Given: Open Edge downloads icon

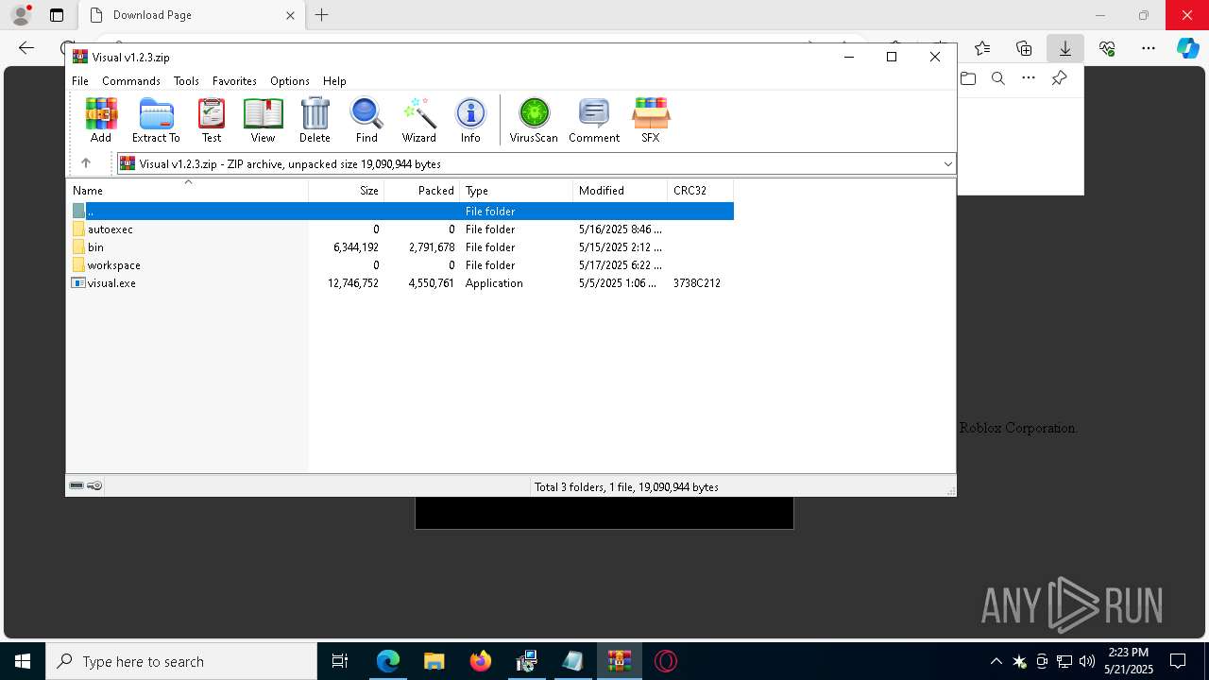Looking at the screenshot, I should pos(1065,48).
